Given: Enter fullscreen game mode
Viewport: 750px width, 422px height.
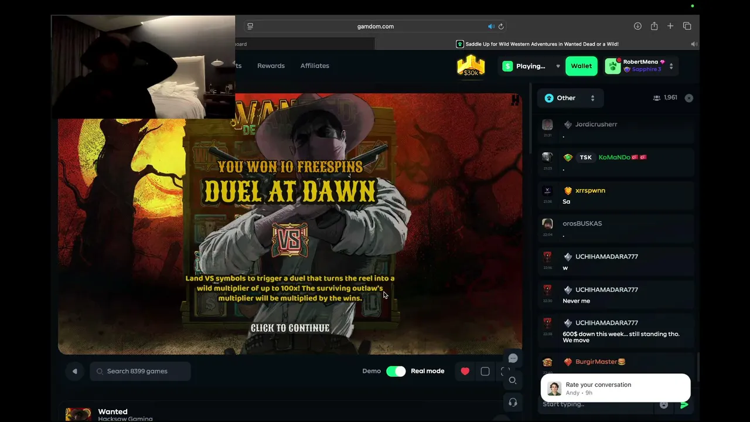Looking at the screenshot, I should pyautogui.click(x=504, y=371).
